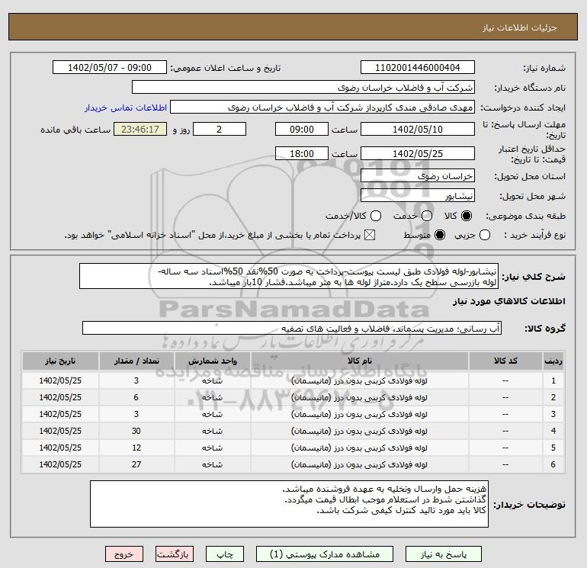
Task: Click the remaining time countdown 23:46:17
Action: [x=140, y=129]
